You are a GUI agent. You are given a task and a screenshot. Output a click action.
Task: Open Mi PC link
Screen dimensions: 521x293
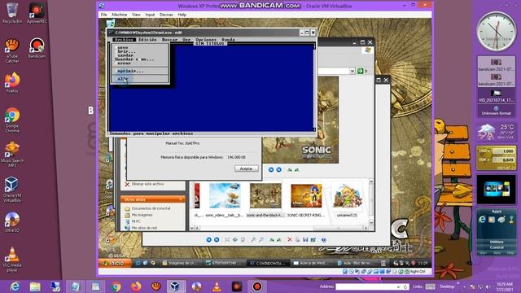[x=133, y=221]
